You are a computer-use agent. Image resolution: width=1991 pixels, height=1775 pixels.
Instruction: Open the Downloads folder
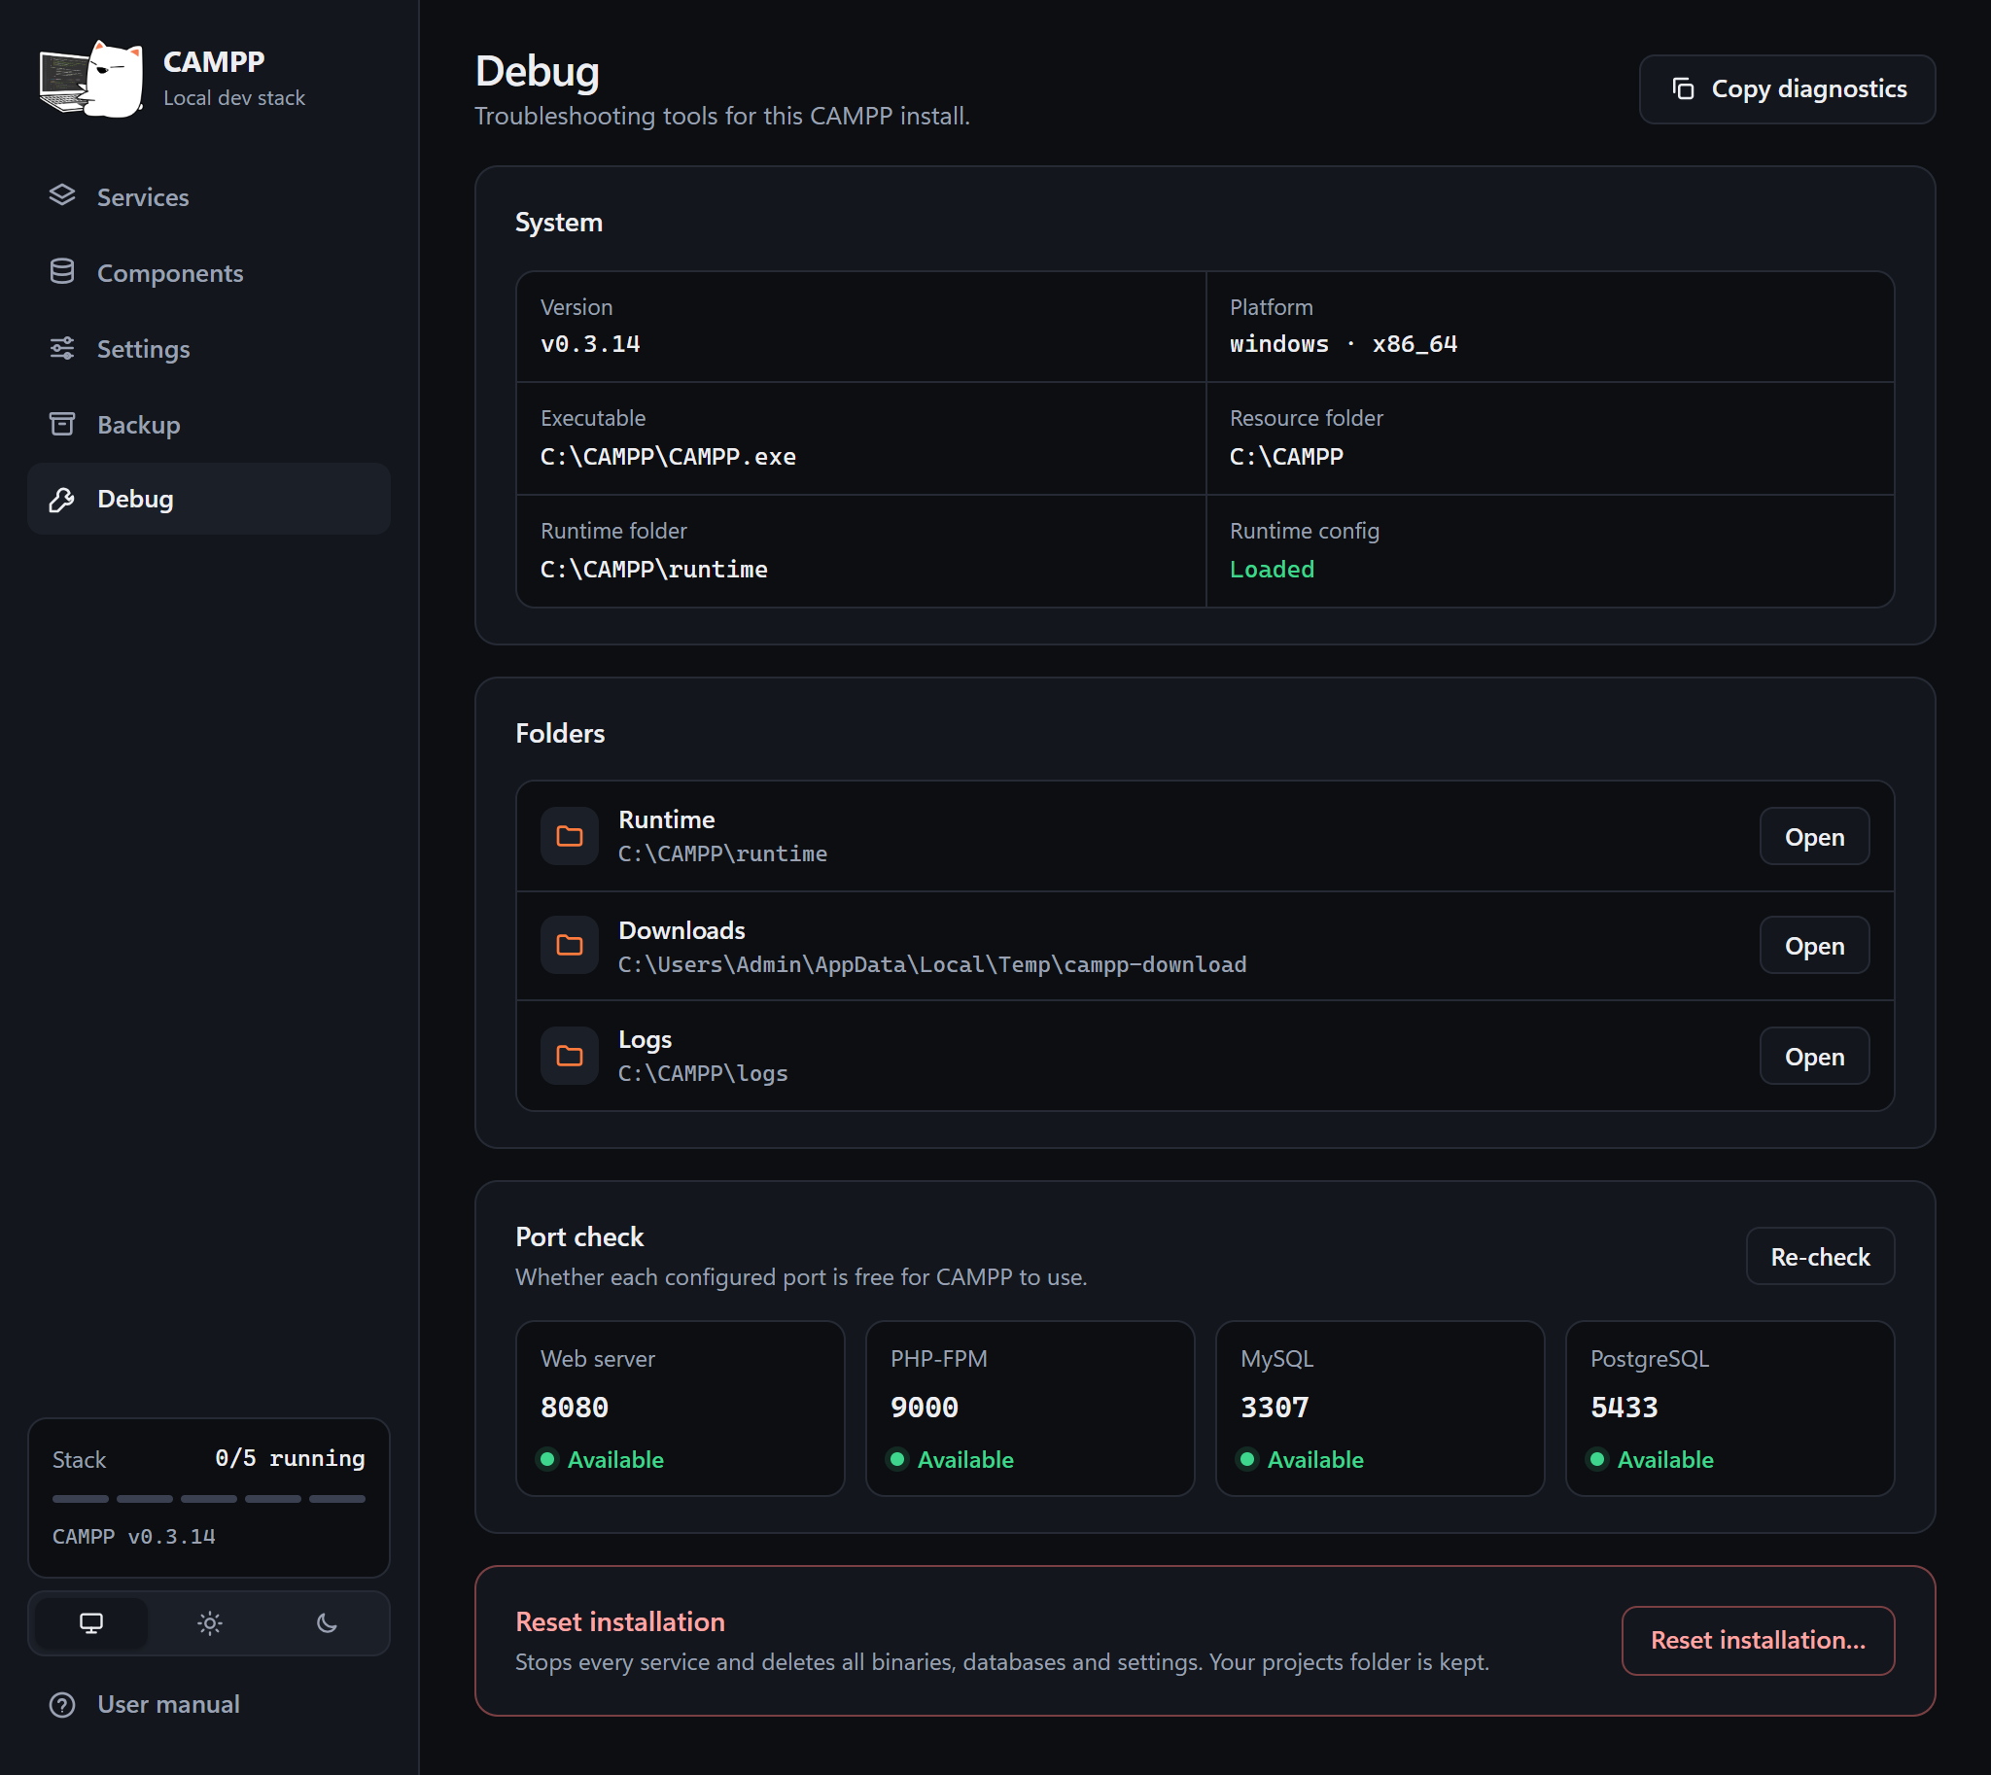coord(1814,946)
